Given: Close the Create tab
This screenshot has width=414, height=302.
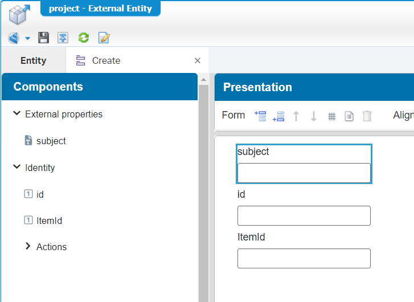Looking at the screenshot, I should pyautogui.click(x=198, y=61).
